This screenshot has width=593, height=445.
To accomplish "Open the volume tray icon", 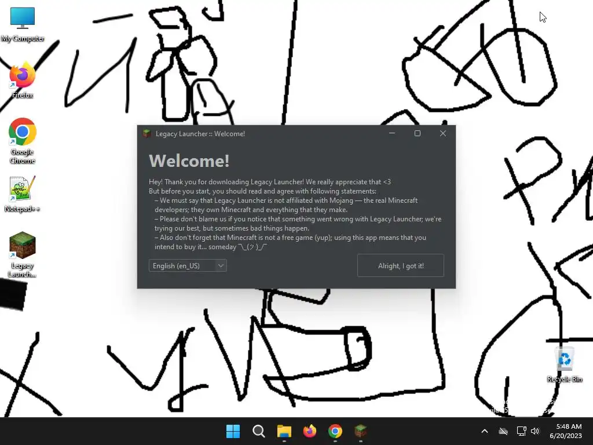I will [535, 431].
